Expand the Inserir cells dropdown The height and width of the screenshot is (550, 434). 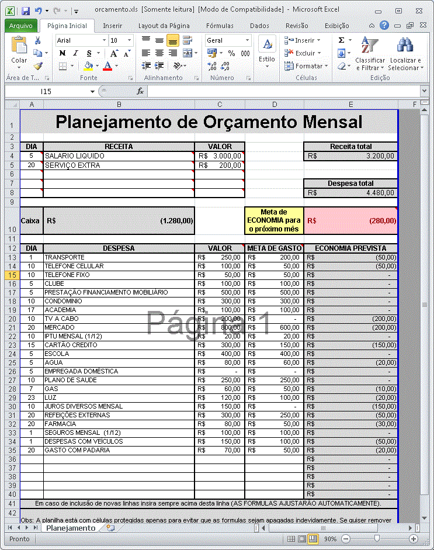[x=319, y=40]
